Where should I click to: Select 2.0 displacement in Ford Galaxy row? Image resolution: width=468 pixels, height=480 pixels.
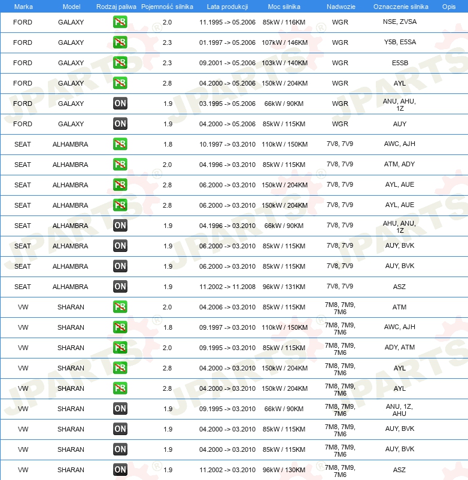click(167, 22)
